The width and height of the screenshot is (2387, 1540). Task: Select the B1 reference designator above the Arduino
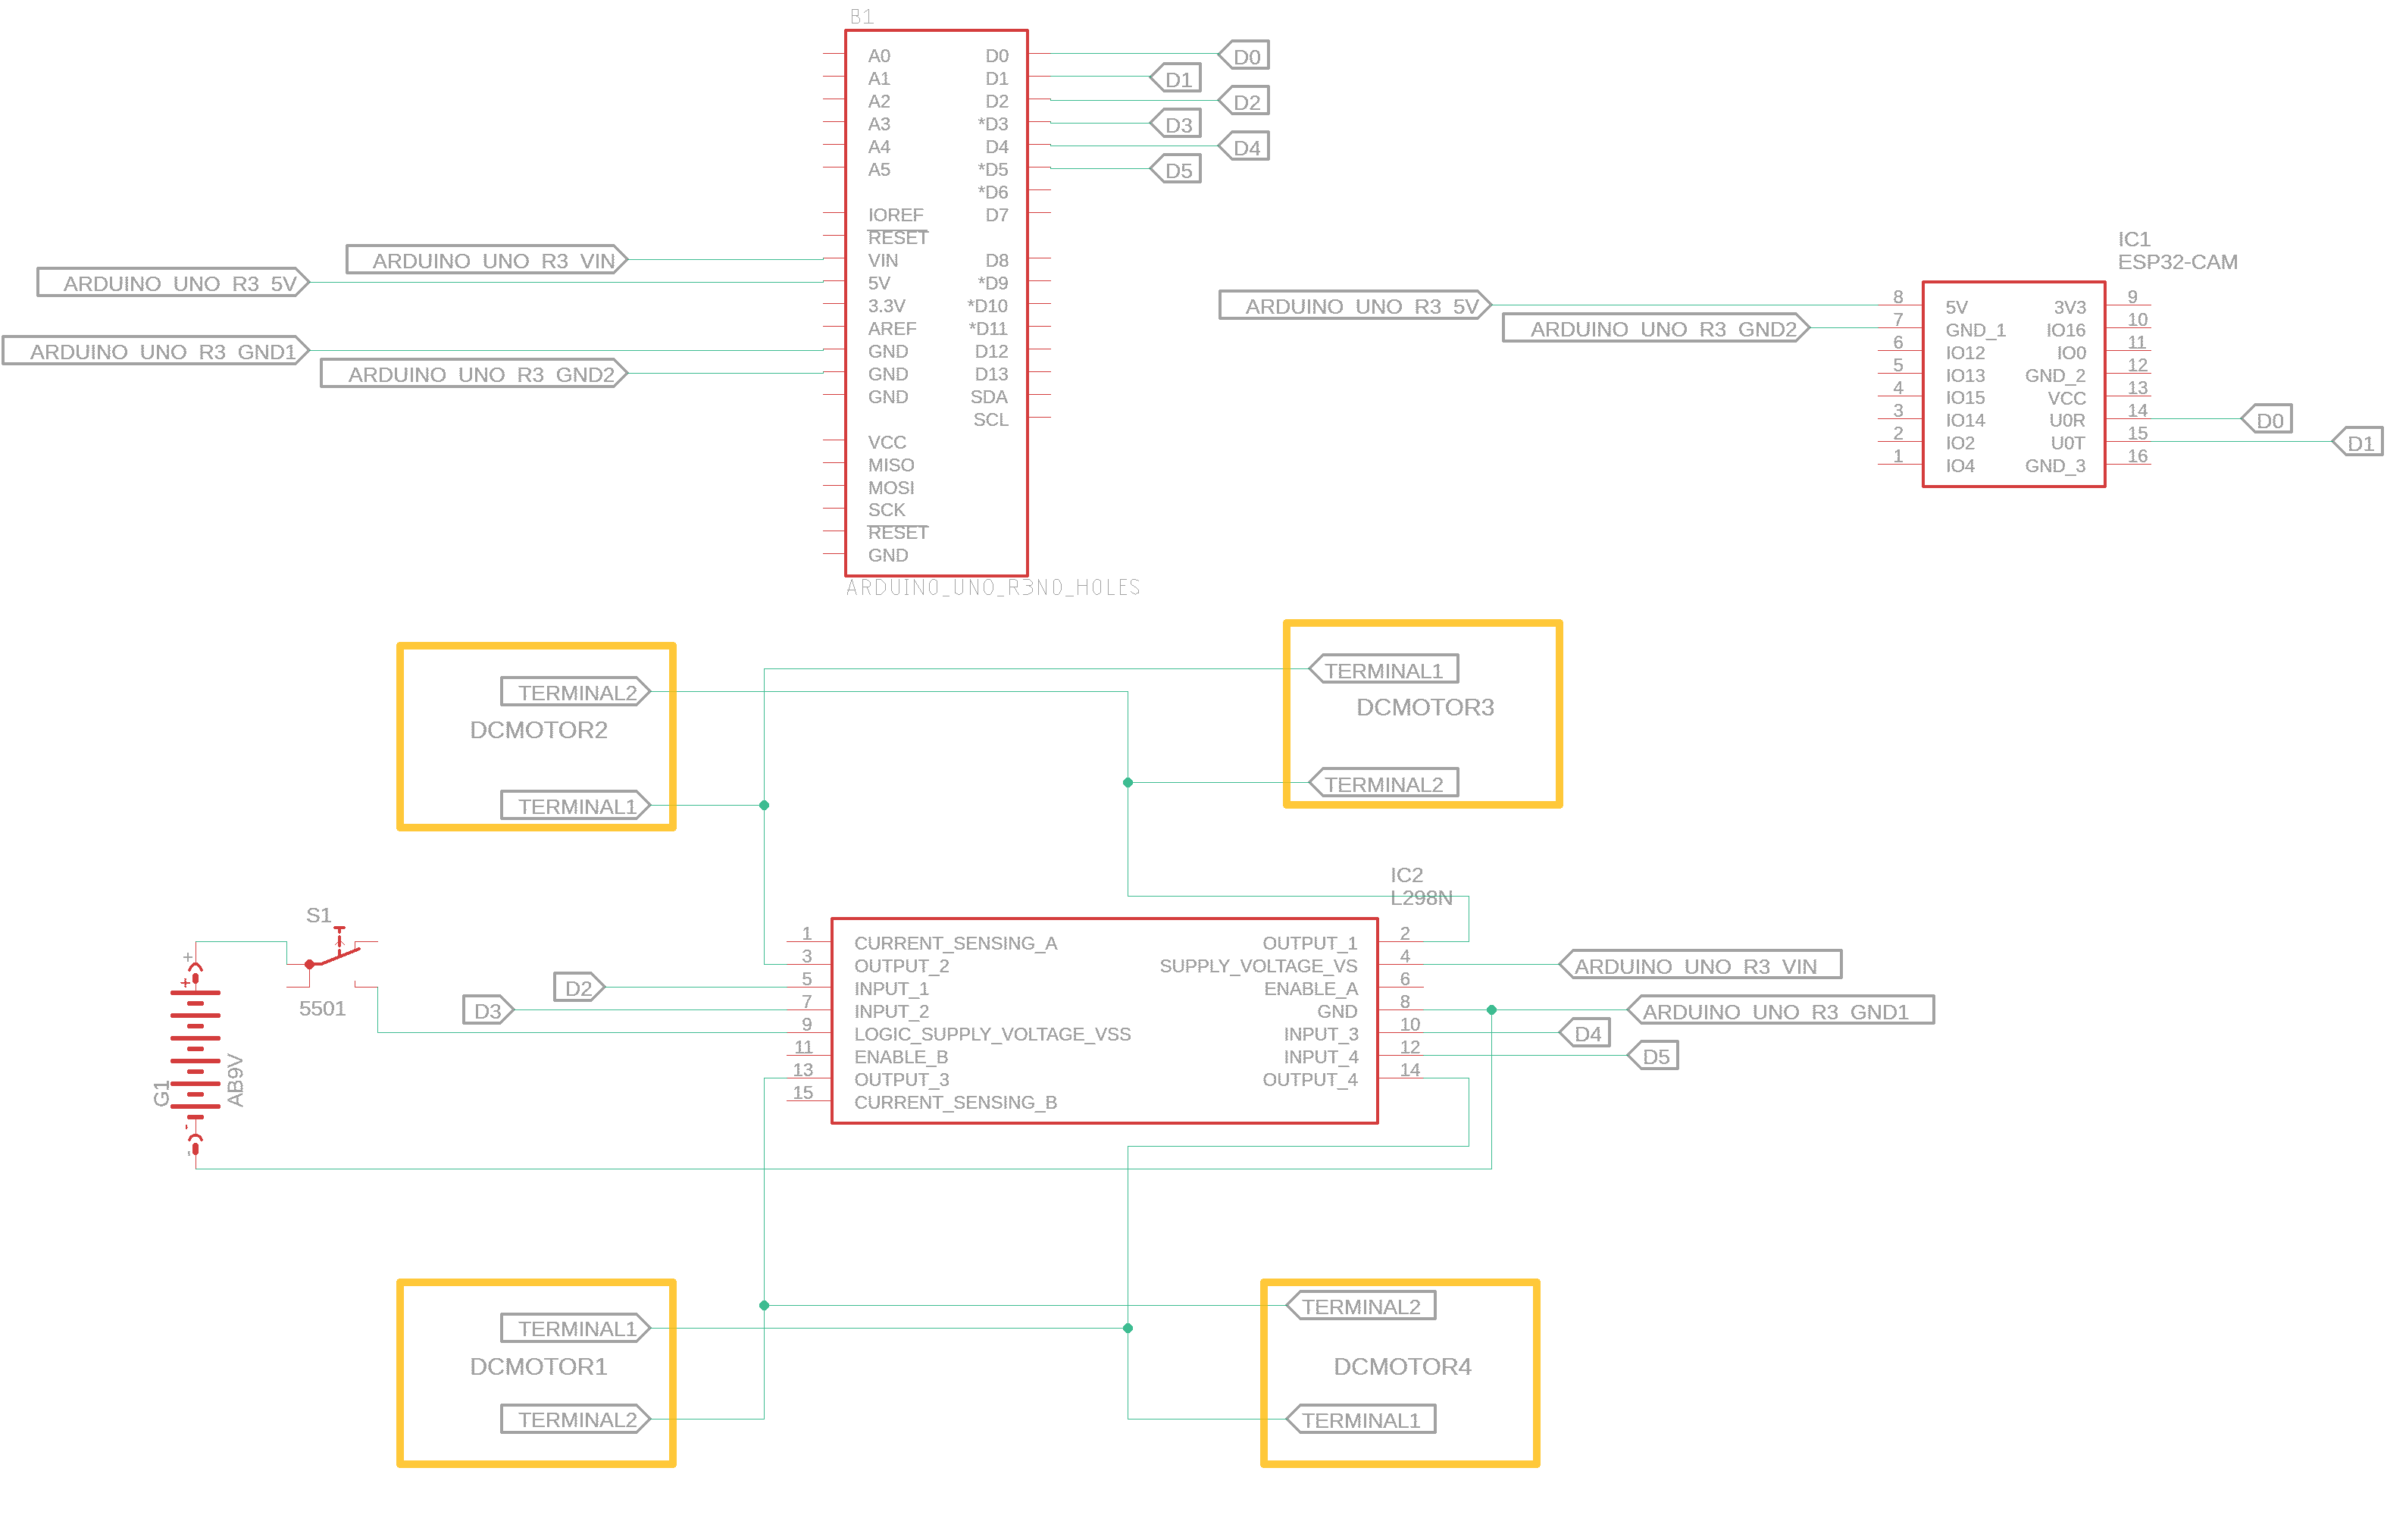(862, 17)
